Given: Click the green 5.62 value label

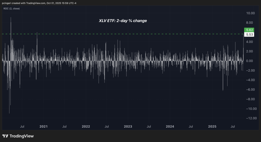Looking at the screenshot, I should (x=249, y=30).
